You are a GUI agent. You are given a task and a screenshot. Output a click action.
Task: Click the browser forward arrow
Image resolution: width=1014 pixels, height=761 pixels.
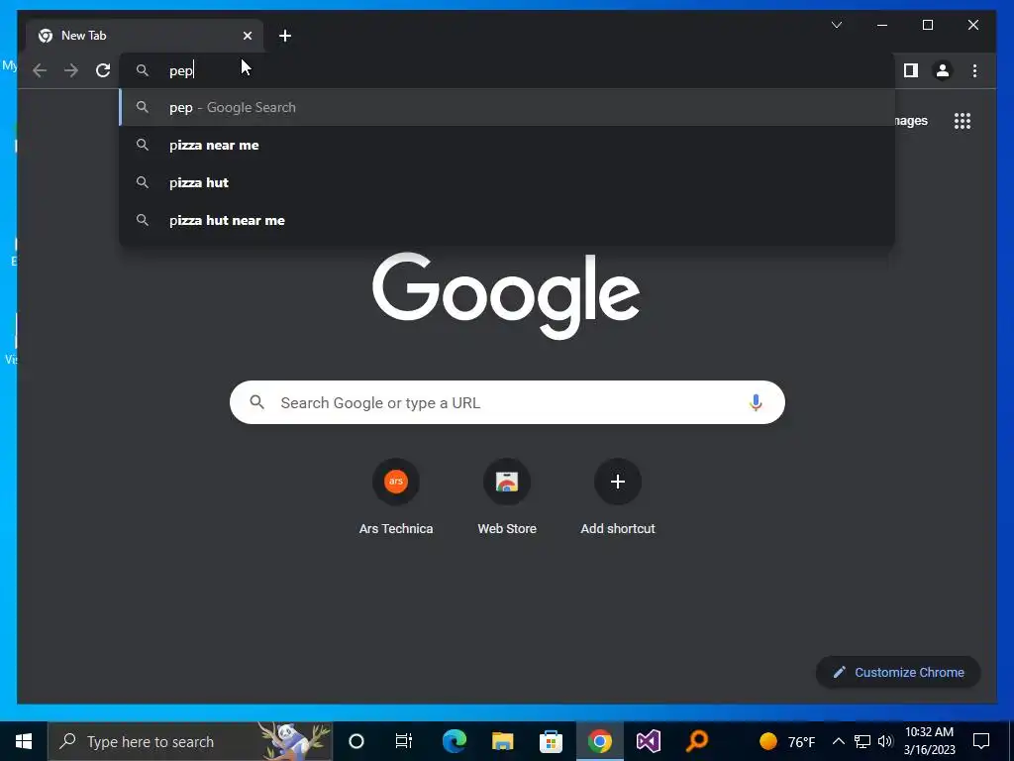coord(71,70)
